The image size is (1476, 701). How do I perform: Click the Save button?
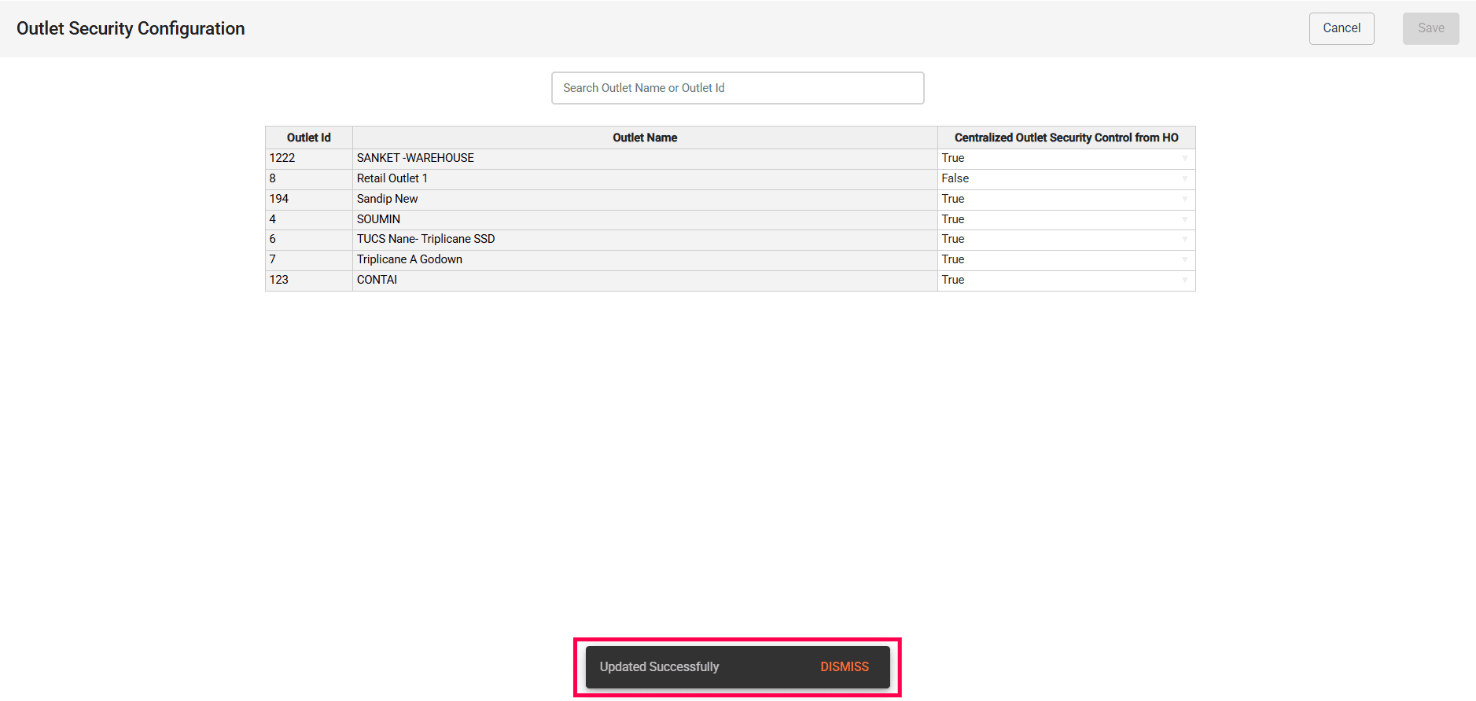point(1430,28)
